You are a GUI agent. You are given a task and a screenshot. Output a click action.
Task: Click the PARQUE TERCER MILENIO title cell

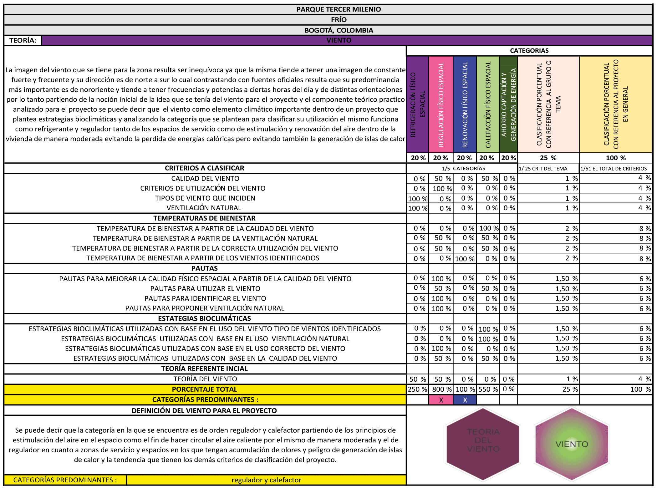[x=328, y=9]
